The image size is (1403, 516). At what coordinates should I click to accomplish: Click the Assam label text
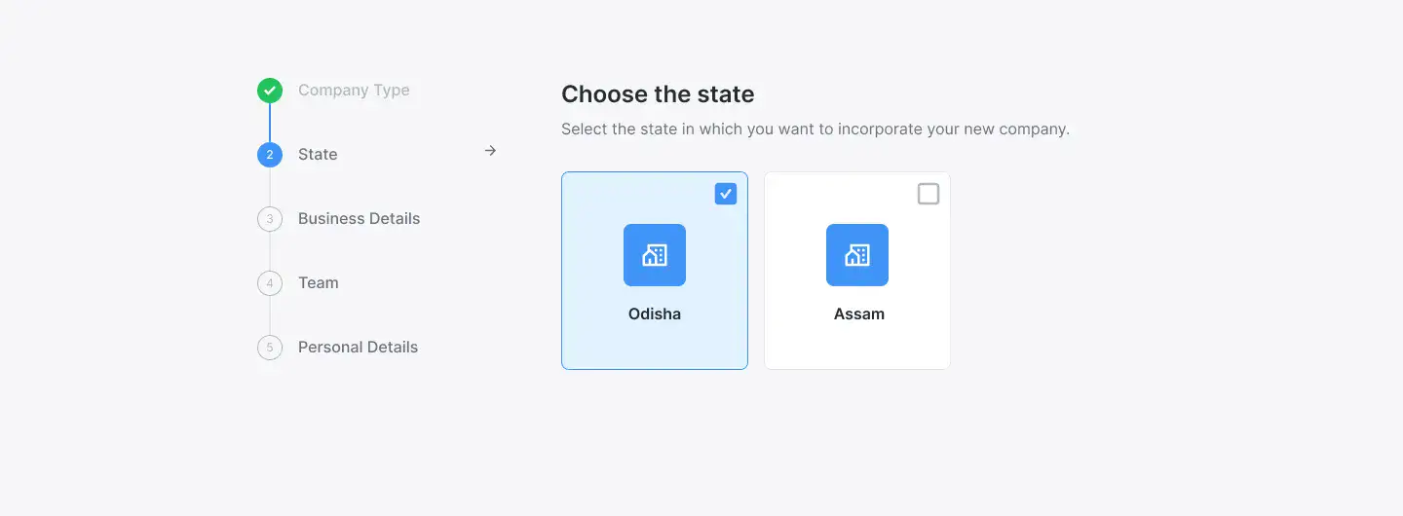click(x=859, y=314)
